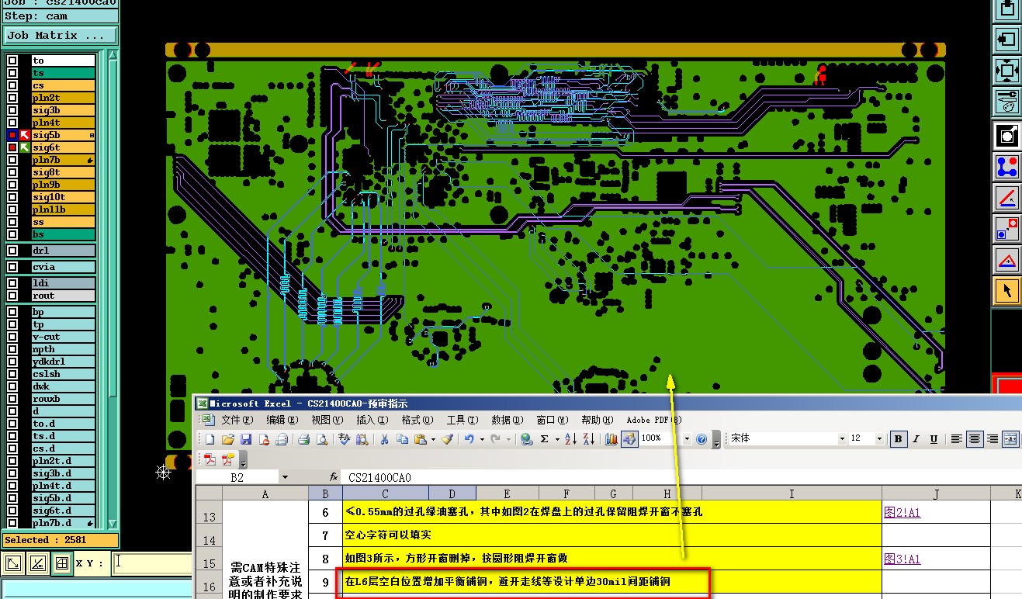Click the AutoSum sigma icon
The height and width of the screenshot is (599, 1022).
pyautogui.click(x=545, y=439)
